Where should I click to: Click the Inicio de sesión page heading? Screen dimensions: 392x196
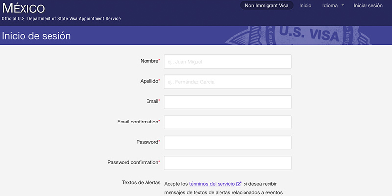coord(36,36)
